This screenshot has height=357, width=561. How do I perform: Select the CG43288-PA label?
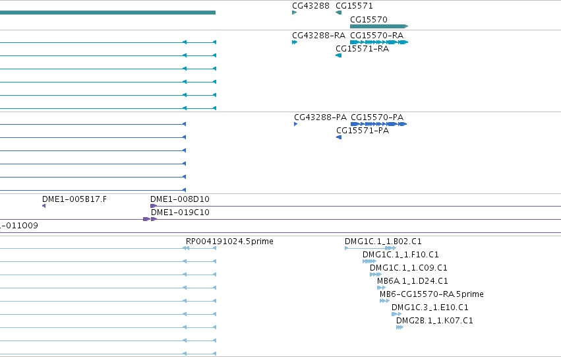click(320, 117)
